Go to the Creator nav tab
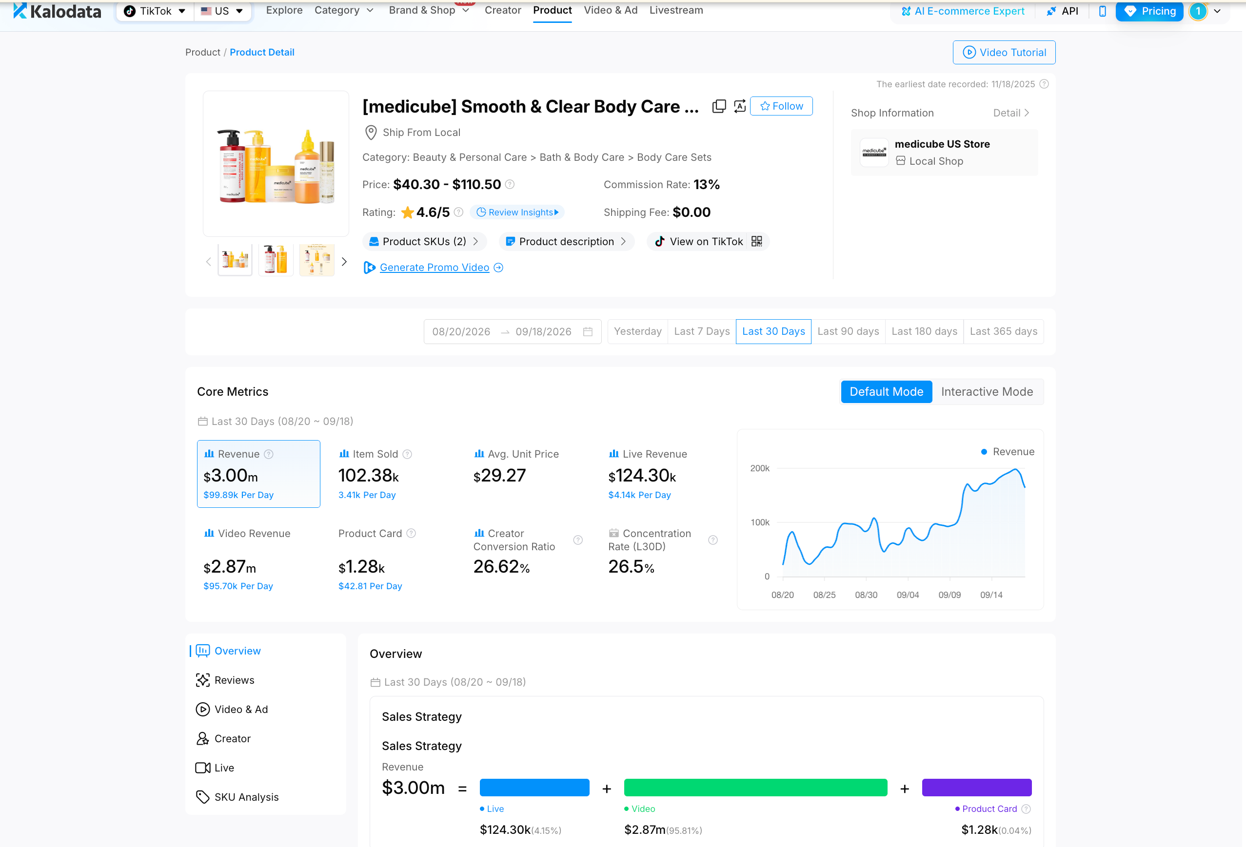Image resolution: width=1246 pixels, height=847 pixels. pyautogui.click(x=503, y=10)
